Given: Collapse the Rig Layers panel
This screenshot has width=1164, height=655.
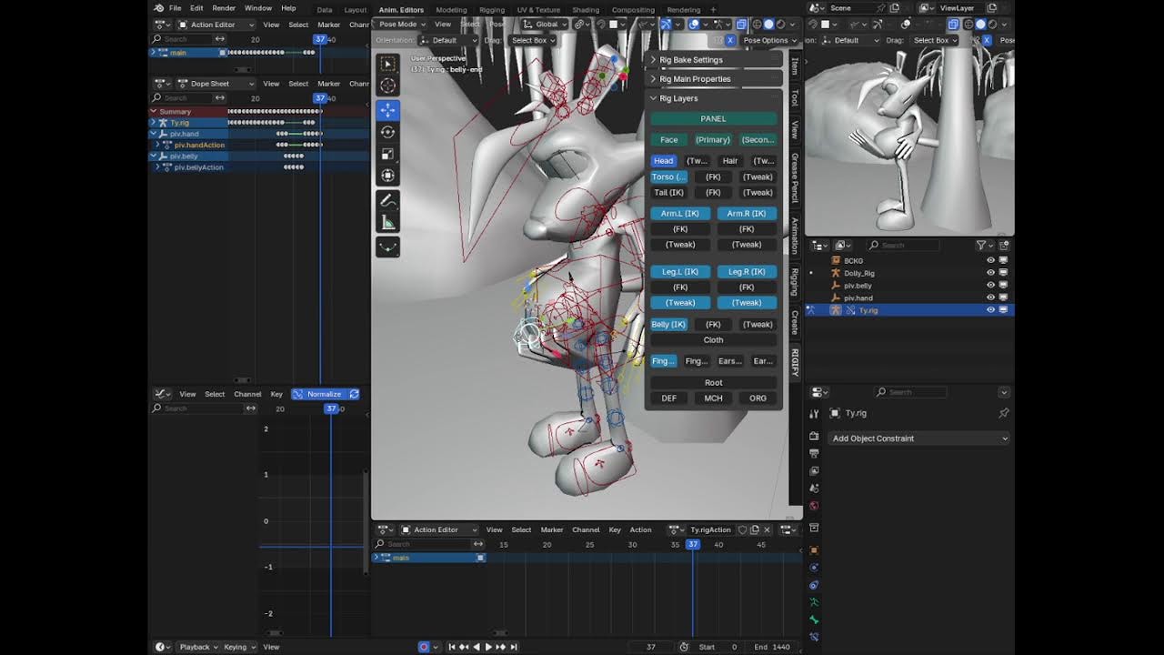Looking at the screenshot, I should [x=678, y=98].
